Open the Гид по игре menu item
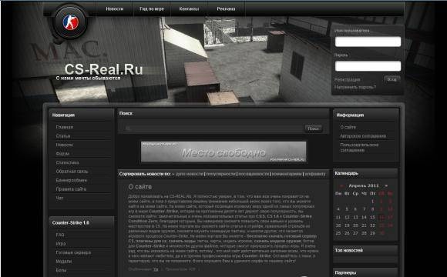Screen dimensions: 447x277 pos(152,8)
